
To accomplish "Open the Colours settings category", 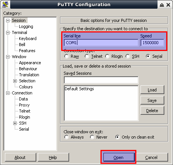I will (x=26, y=87).
